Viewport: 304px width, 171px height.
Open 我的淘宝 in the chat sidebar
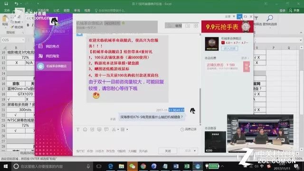[x=49, y=56]
